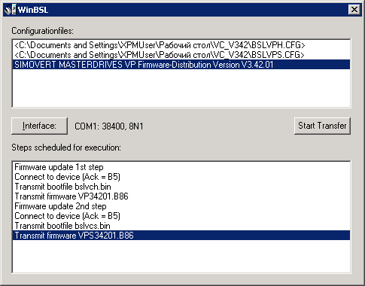Screen dimensions: 365x286
Task: Select the BSLVPH.CFG configuration file entry
Action: pos(181,45)
